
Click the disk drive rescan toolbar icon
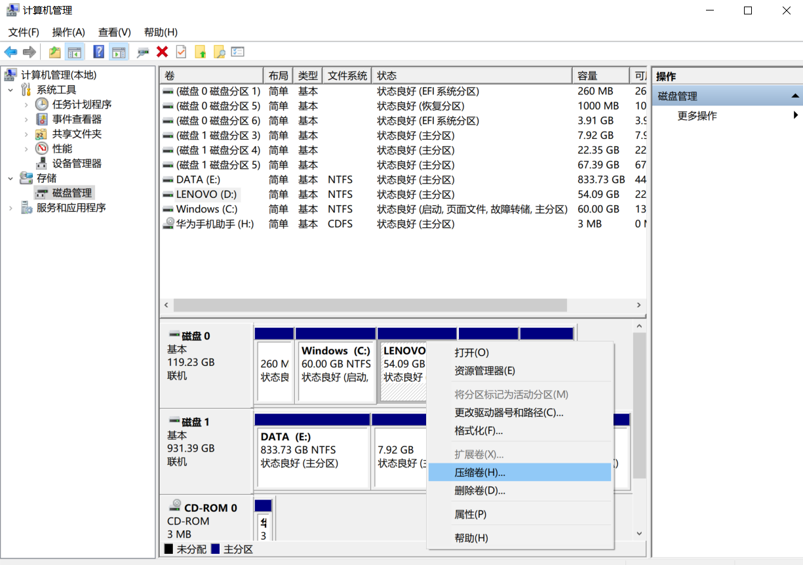143,52
